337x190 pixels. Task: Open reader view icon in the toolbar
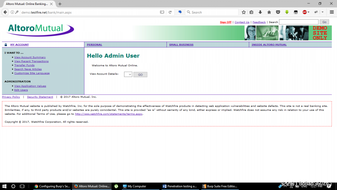[x=162, y=12]
